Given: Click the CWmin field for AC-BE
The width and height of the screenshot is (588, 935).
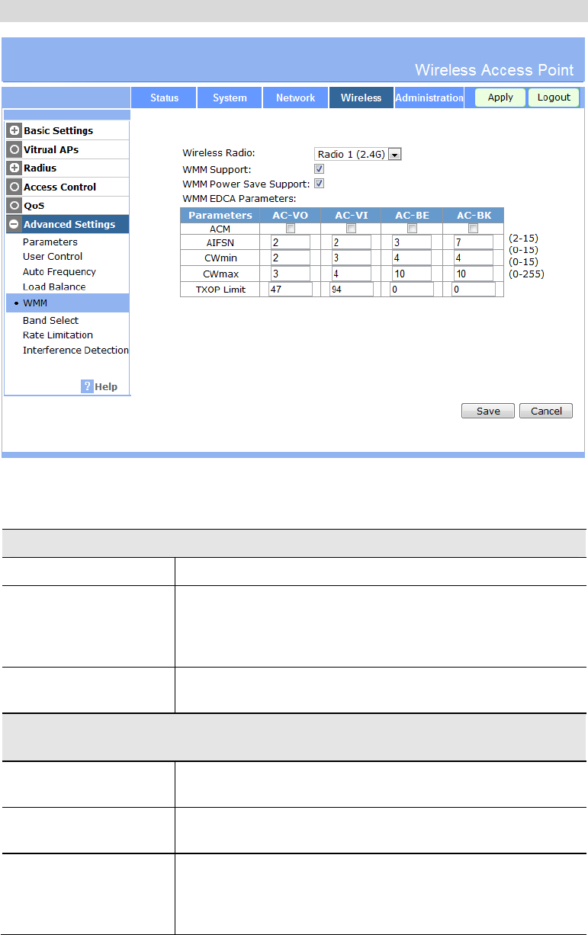Looking at the screenshot, I should 412,258.
